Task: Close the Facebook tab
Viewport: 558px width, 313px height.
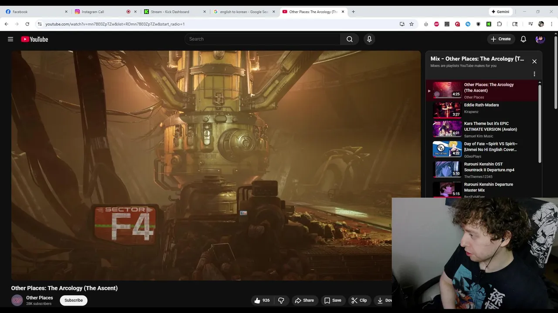Action: tap(66, 12)
